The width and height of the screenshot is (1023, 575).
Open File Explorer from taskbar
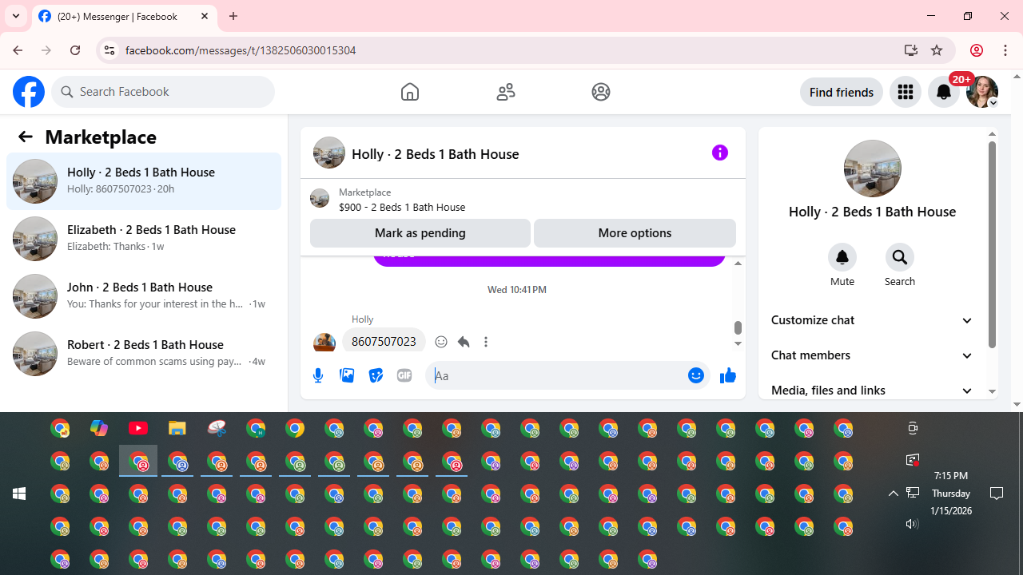177,429
